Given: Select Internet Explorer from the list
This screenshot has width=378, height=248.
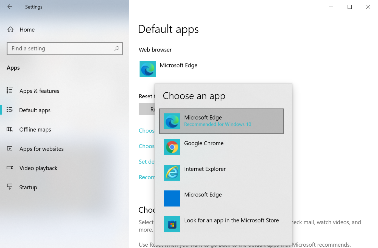Looking at the screenshot, I should (x=221, y=173).
